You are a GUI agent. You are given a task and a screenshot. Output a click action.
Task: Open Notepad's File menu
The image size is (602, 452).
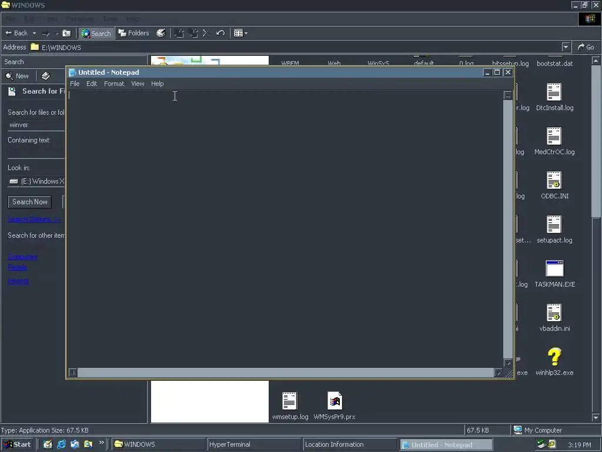pos(75,84)
